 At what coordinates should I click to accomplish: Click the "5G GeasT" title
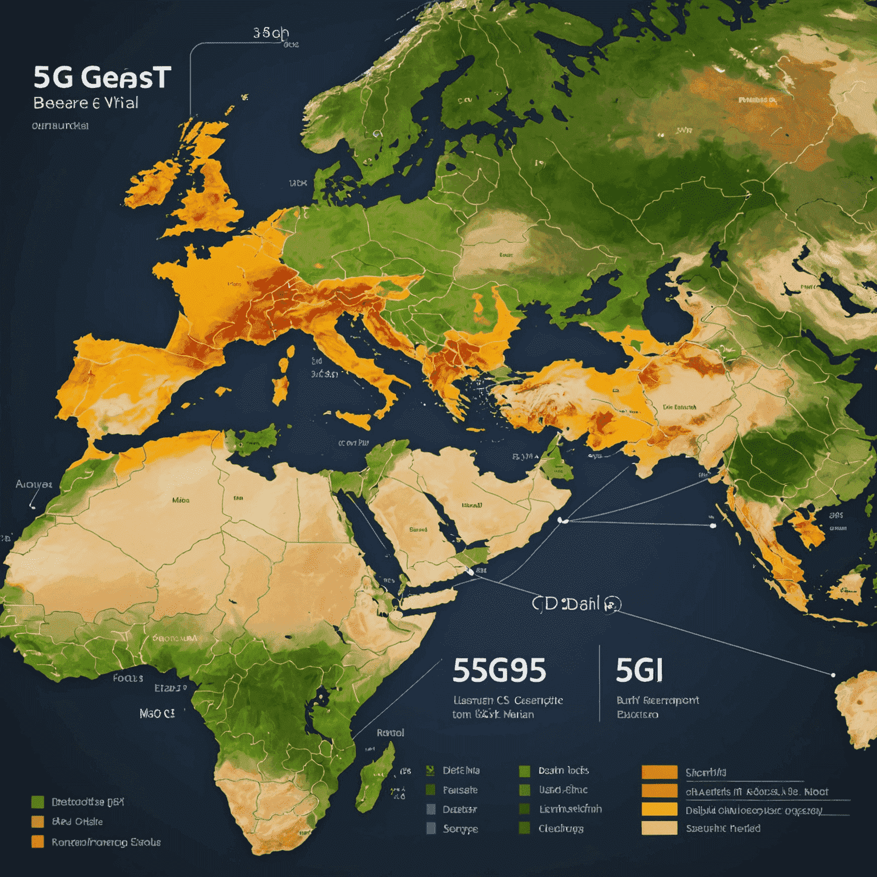(x=102, y=78)
